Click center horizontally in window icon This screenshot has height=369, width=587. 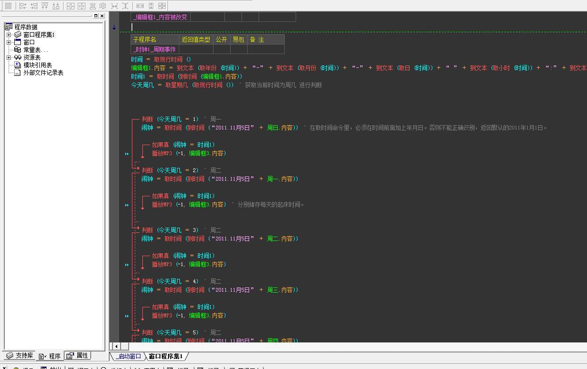tap(70, 6)
